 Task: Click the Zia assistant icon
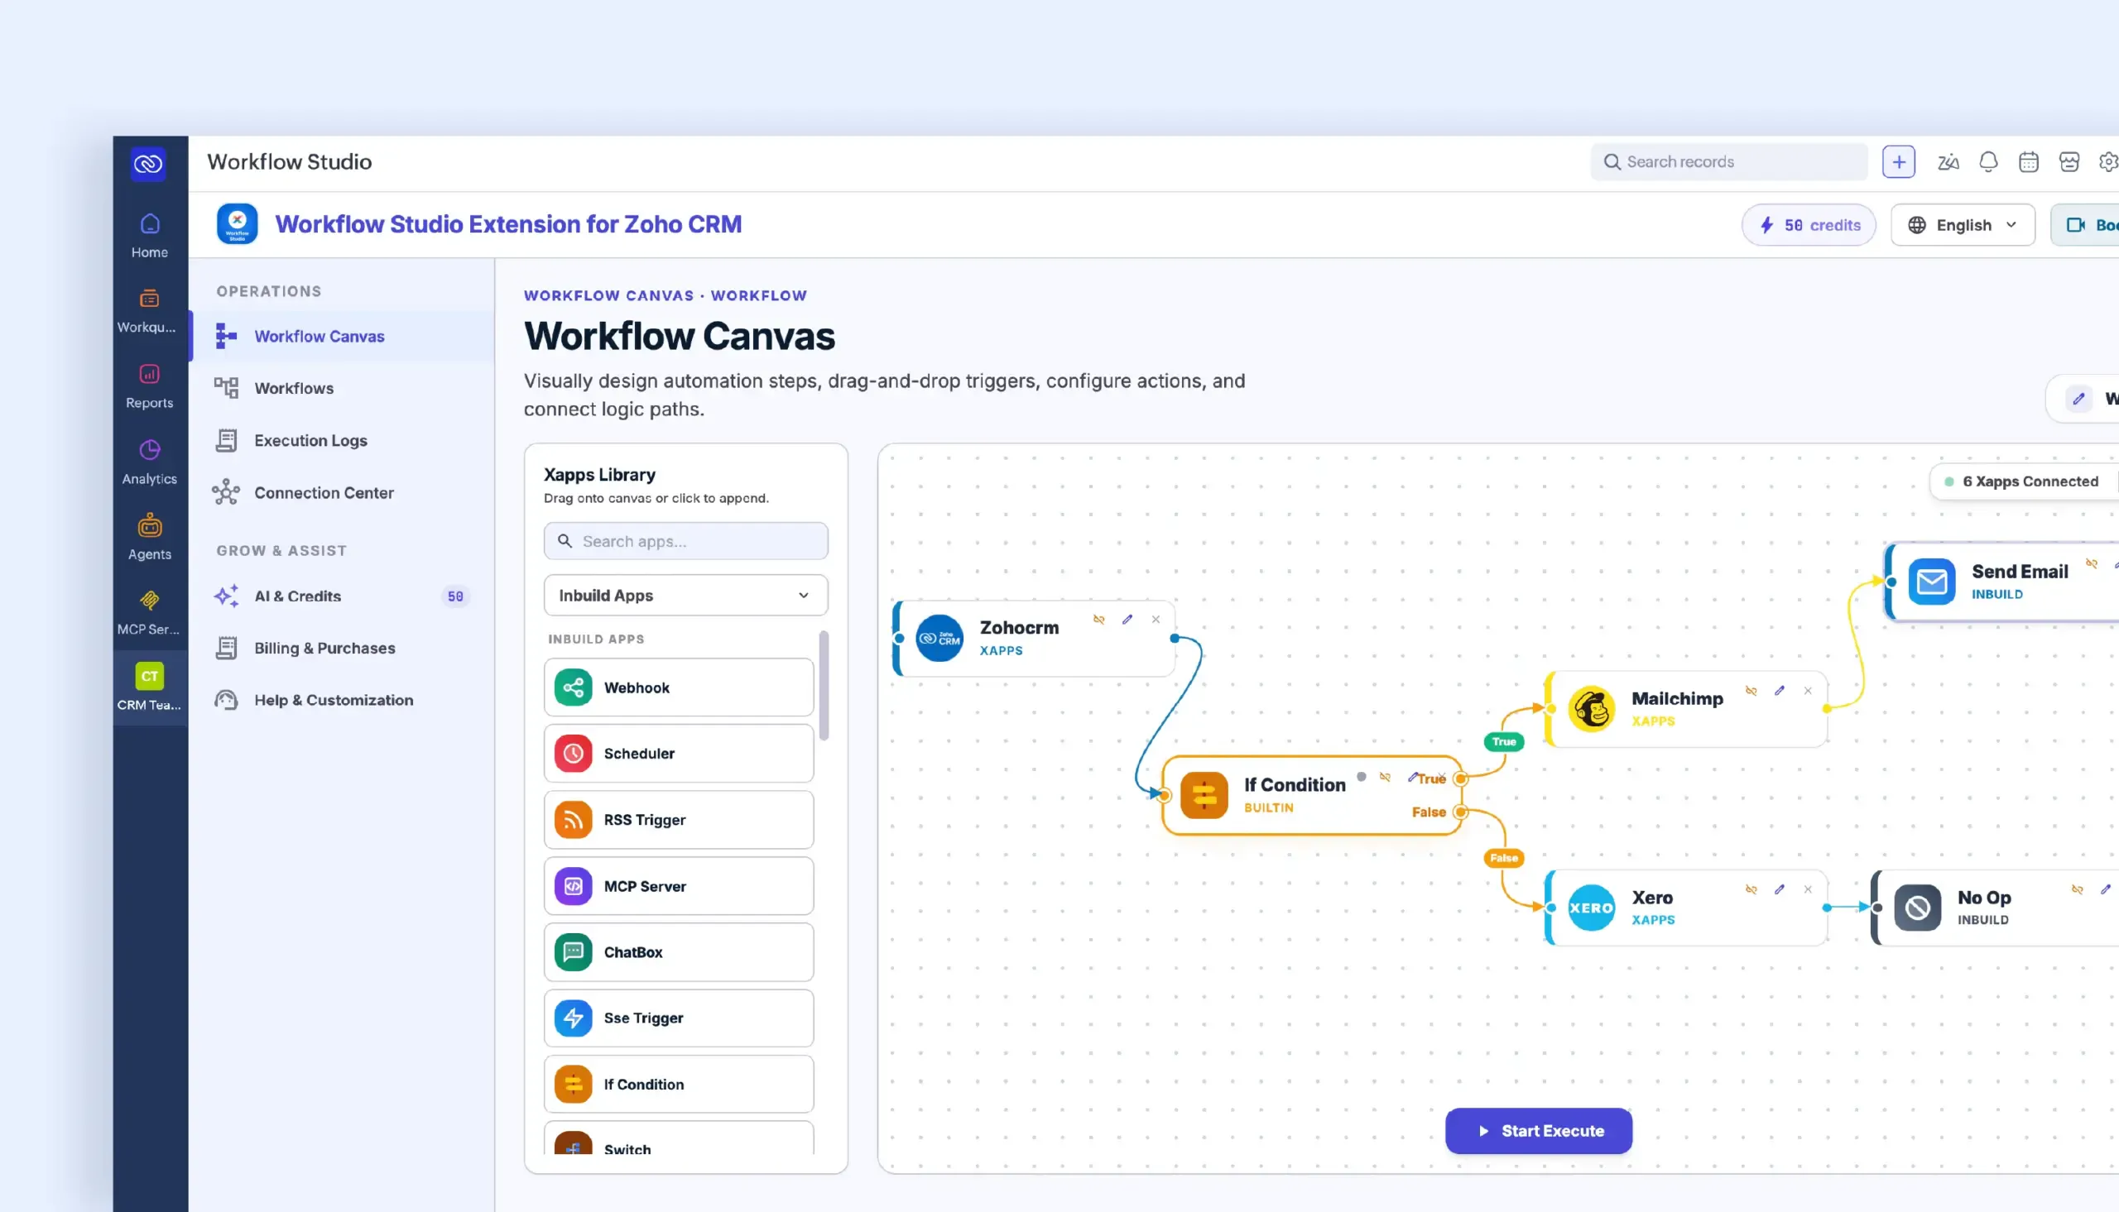click(x=1948, y=161)
